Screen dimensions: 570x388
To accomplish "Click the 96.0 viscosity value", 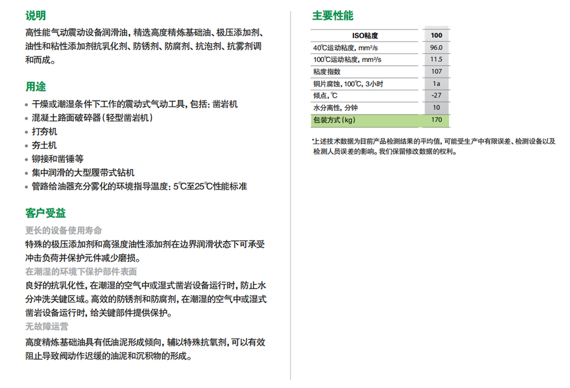I will (436, 47).
